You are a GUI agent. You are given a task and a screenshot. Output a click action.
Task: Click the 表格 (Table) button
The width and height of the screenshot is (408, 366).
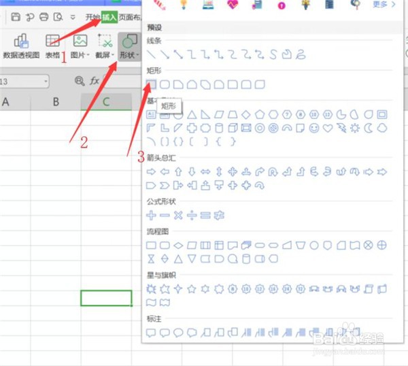click(x=52, y=46)
